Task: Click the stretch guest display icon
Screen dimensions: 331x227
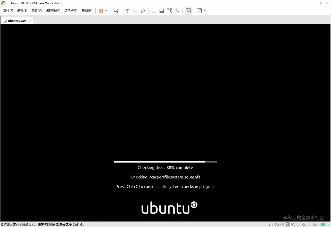Action: (x=199, y=11)
